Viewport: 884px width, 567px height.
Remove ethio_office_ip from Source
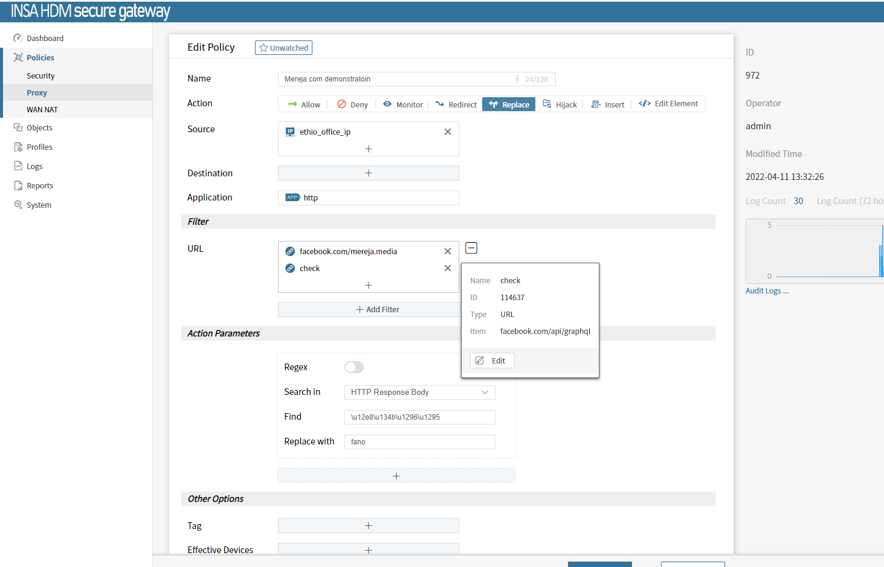(x=448, y=132)
